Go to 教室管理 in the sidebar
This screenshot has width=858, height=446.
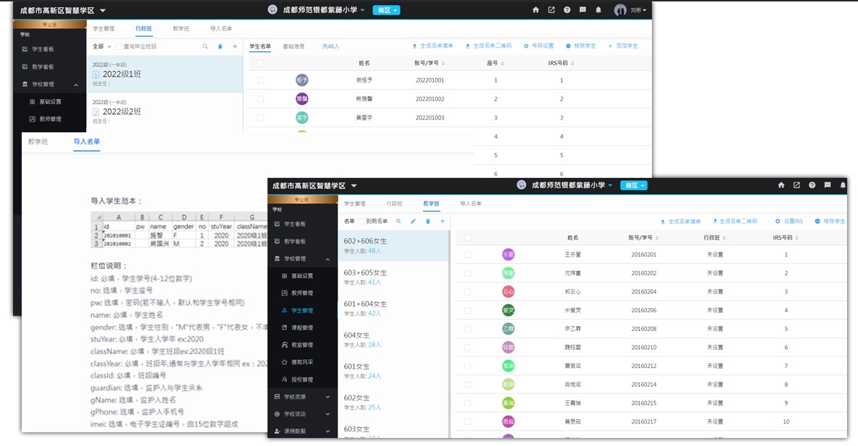click(x=301, y=345)
